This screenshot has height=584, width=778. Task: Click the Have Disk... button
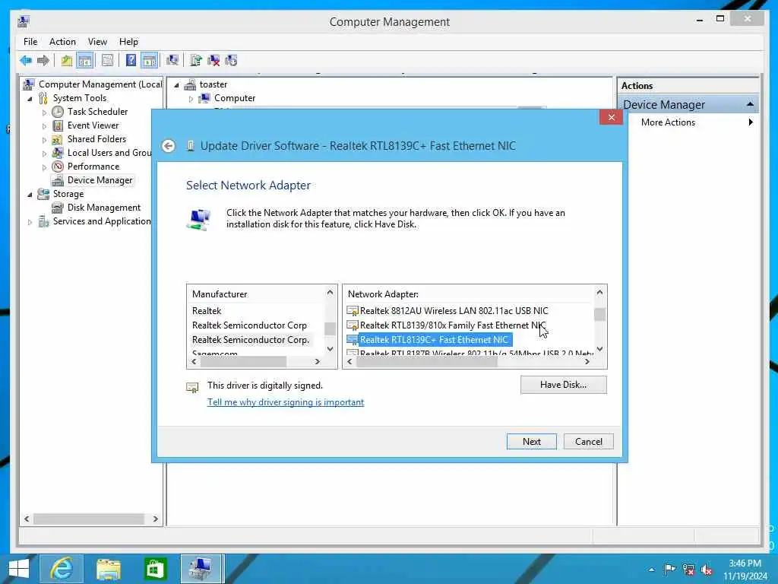[563, 384]
